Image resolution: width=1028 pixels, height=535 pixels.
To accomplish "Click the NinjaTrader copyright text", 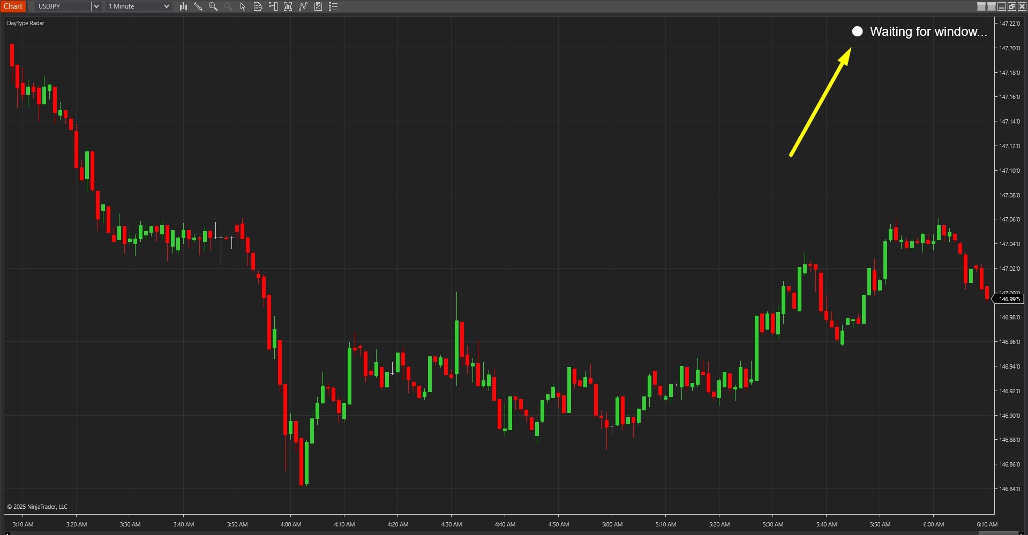I will (37, 506).
